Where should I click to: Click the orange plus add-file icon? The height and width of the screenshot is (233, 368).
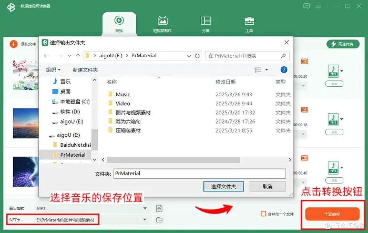click(x=14, y=44)
